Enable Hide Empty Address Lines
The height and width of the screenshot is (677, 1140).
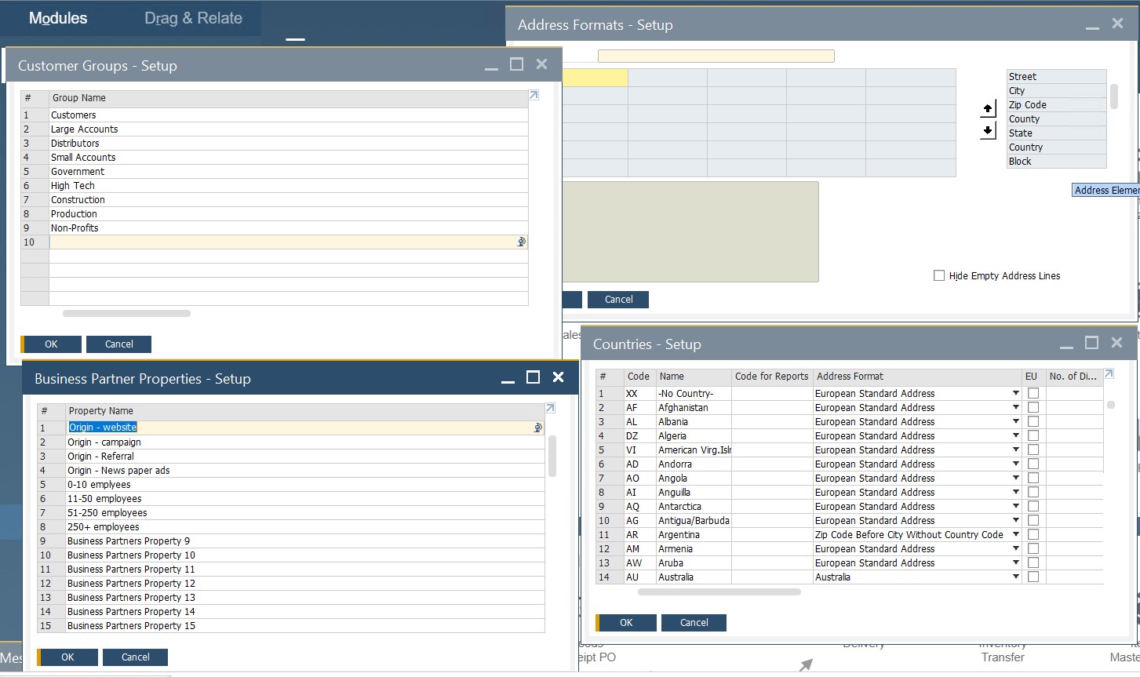[x=938, y=275]
